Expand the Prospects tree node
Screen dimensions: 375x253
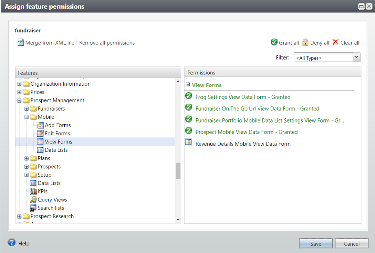click(26, 167)
